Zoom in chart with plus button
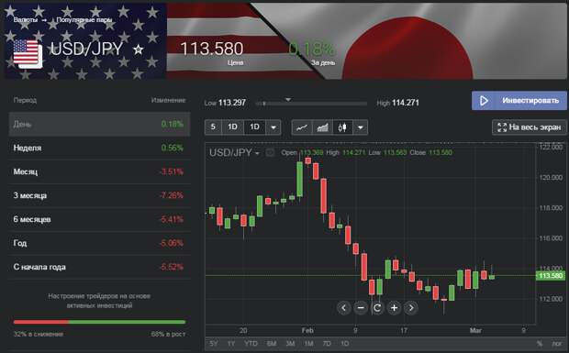The width and height of the screenshot is (569, 353). pyautogui.click(x=394, y=308)
